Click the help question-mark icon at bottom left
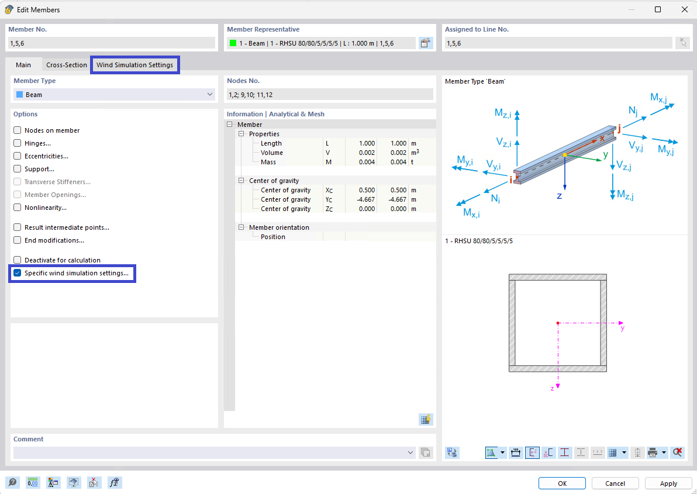 [12, 482]
